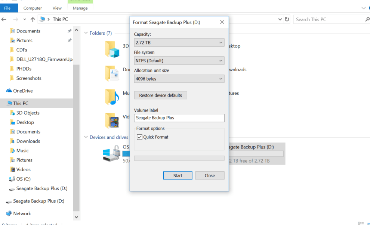Open pinned Documents in Quick access

coord(28,31)
